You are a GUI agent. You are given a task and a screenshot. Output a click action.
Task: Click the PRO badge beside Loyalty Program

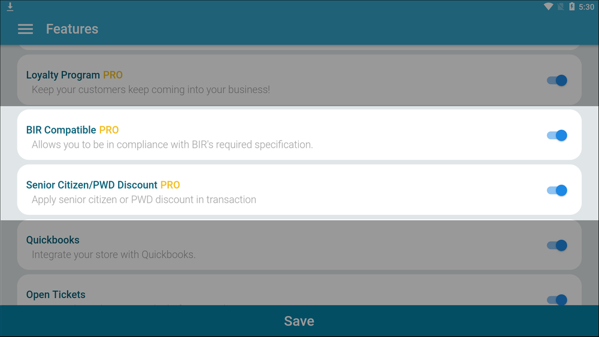(x=113, y=75)
